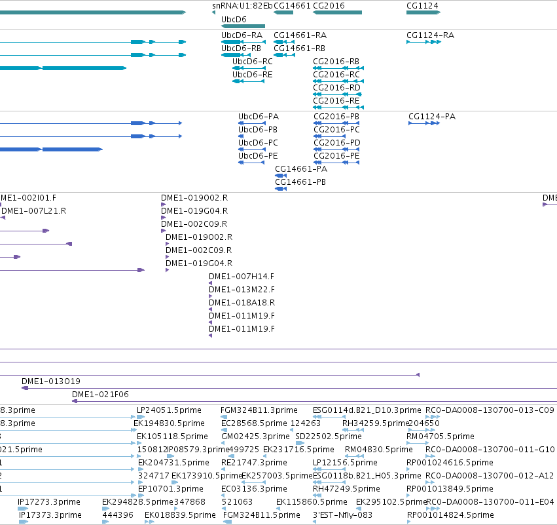The width and height of the screenshot is (557, 525).
Task: Select the DME1-021F06 BAC label
Action: (100, 395)
